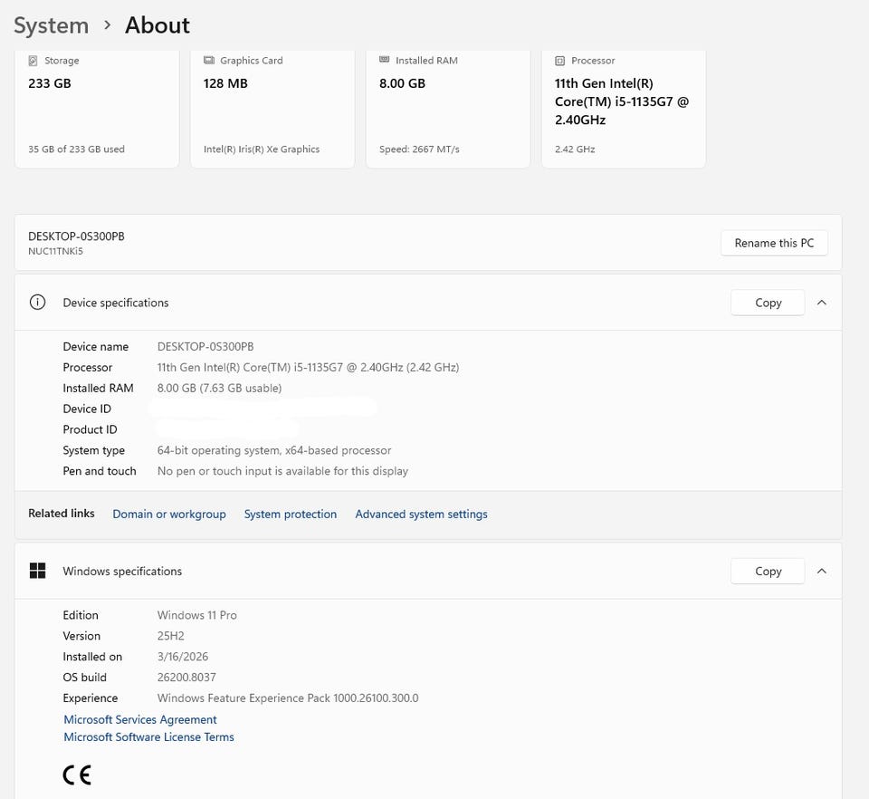The image size is (869, 799).
Task: Select the 233 GB storage value
Action: [50, 83]
